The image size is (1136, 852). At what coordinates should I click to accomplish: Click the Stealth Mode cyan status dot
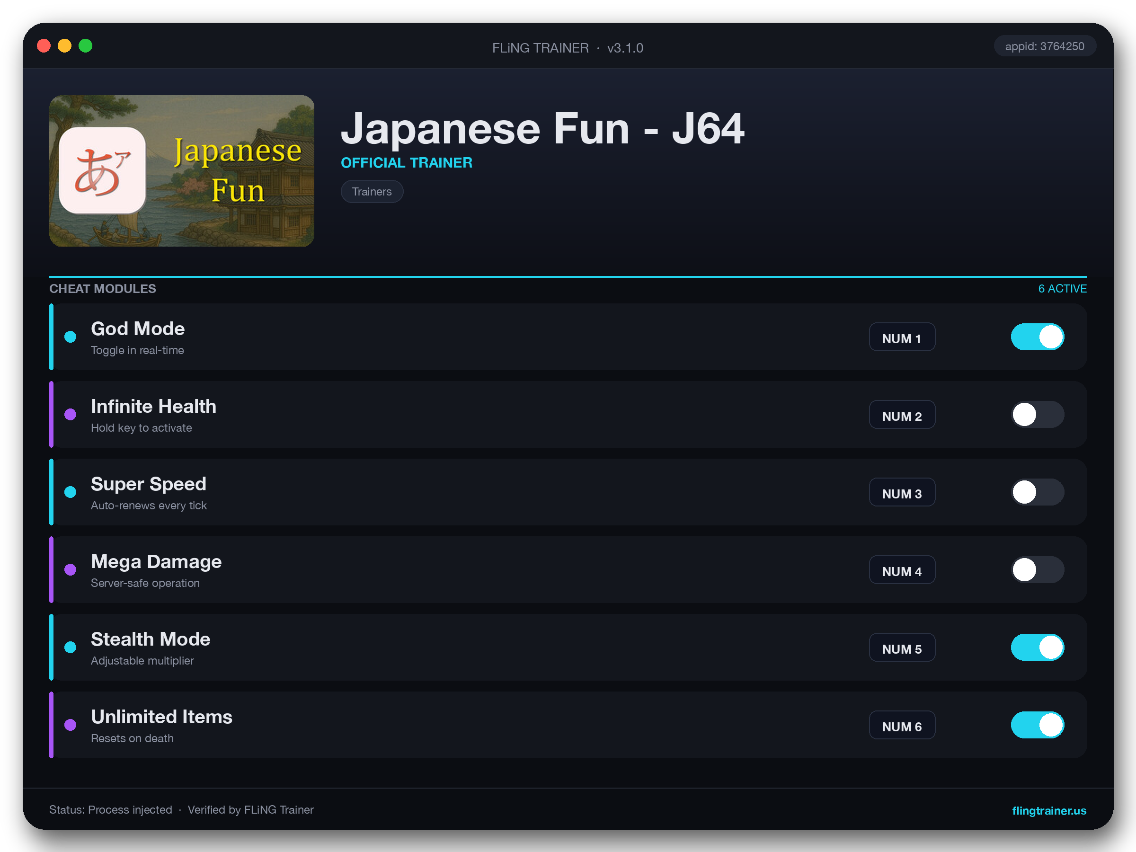[71, 647]
